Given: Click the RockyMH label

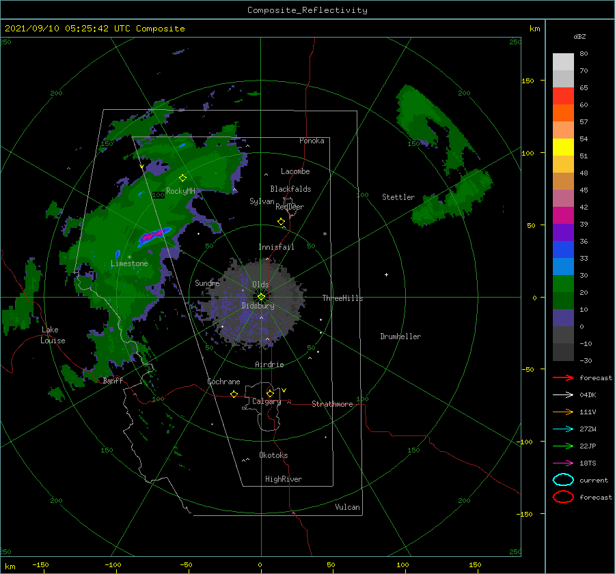Looking at the screenshot, I should [181, 191].
